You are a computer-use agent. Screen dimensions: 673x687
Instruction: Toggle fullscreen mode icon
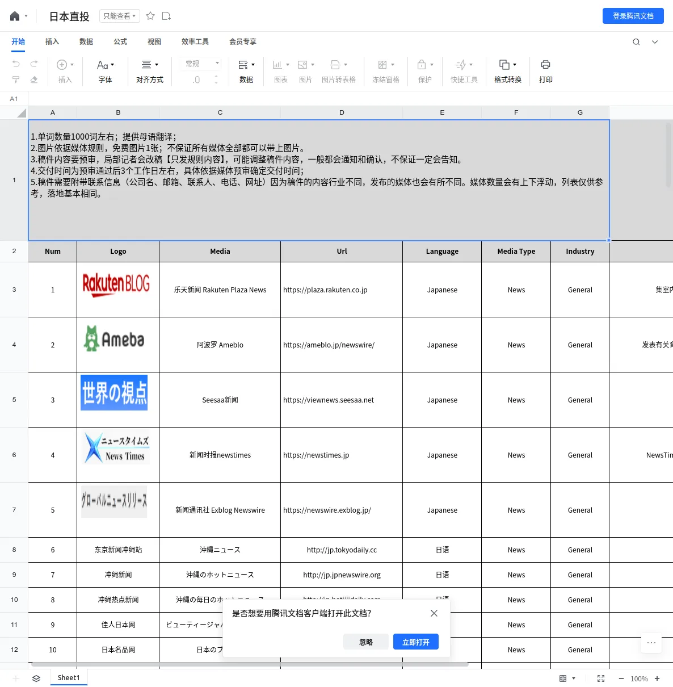[601, 678]
